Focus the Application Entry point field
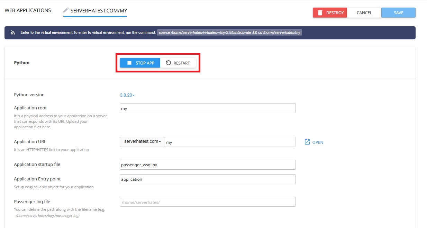 pos(208,179)
